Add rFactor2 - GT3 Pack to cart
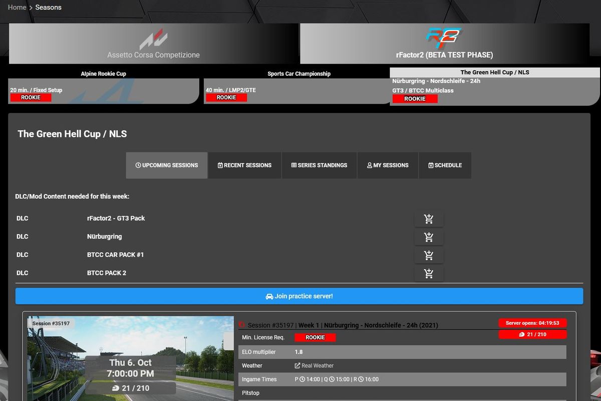601x401 pixels. (429, 218)
